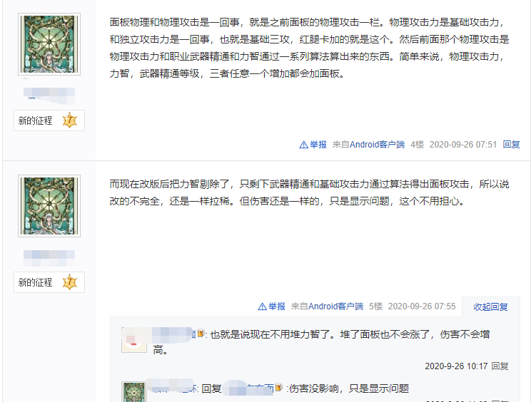Screen dimensions: 531x402
Task: Reply to the 10:17 comment via 回复
Action: click(x=500, y=366)
